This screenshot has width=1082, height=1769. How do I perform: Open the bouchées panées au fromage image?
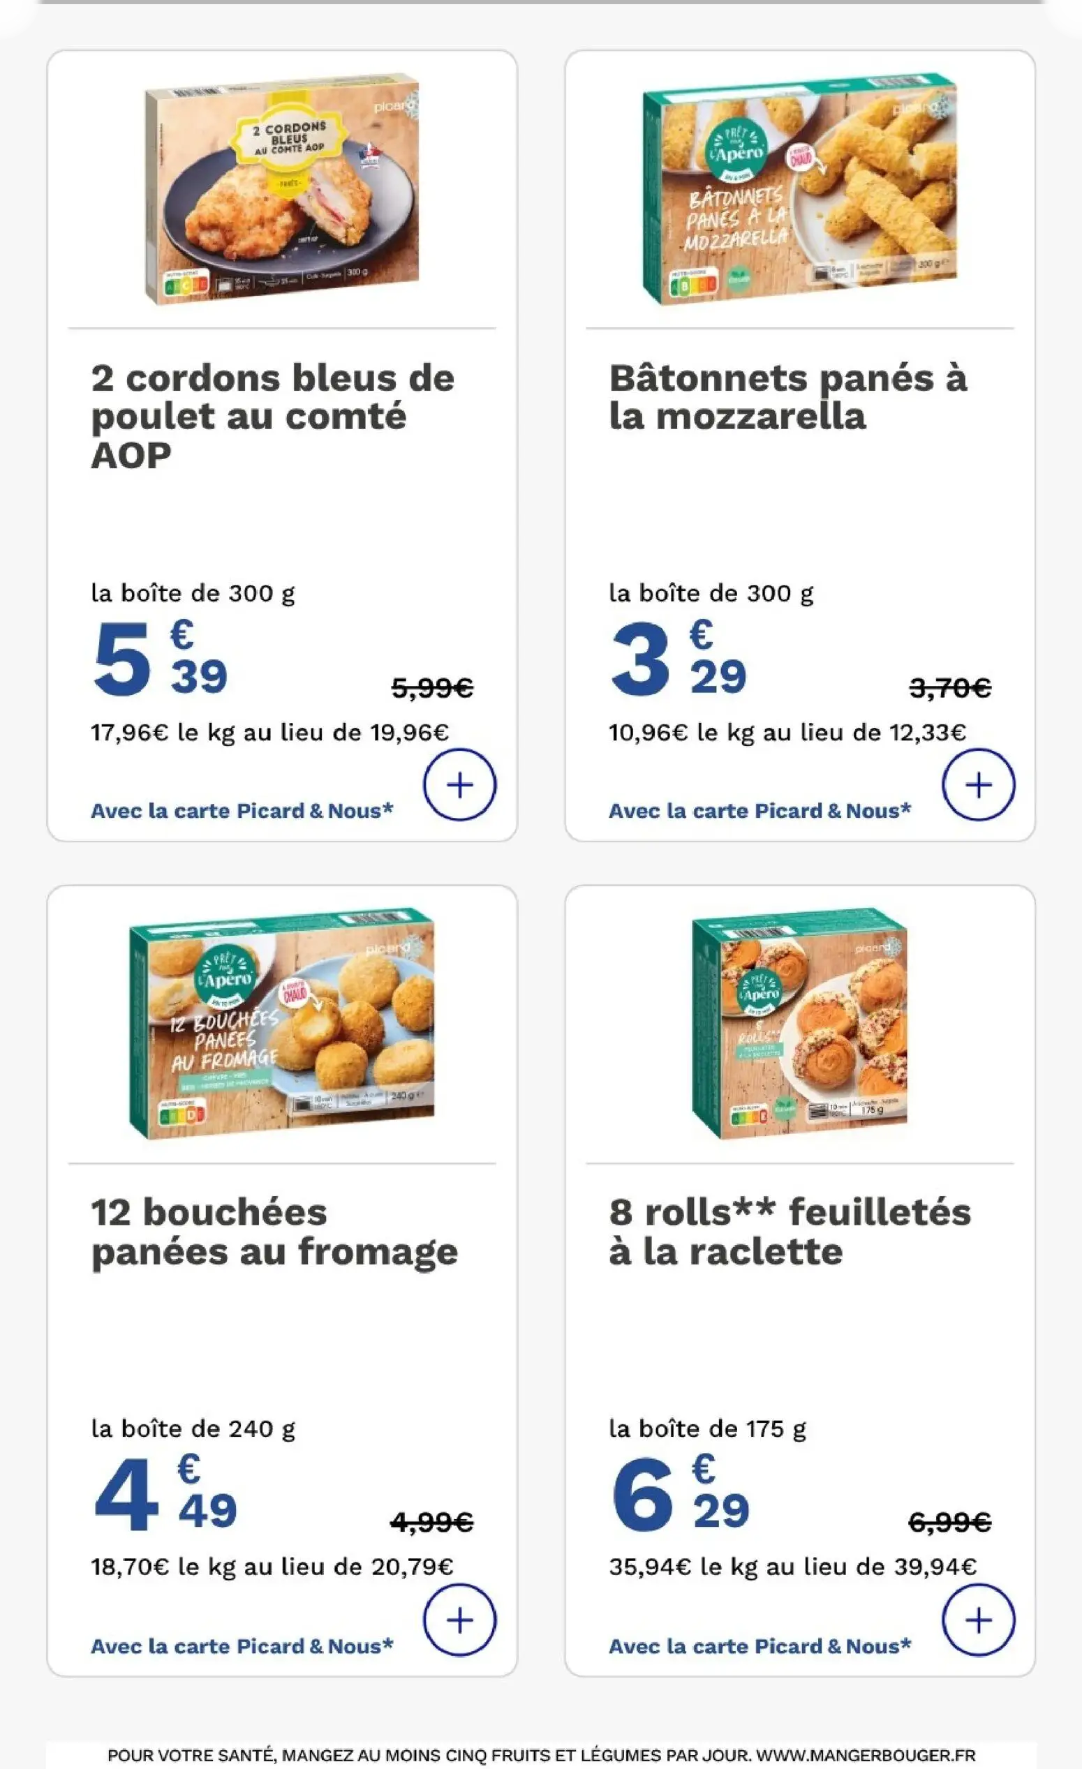[282, 1023]
